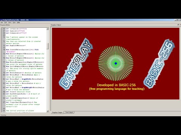Screen dimensions: 181x135
Task: Click code line 'Let Leftarrow=16777234'
Action: tap(16, 29)
